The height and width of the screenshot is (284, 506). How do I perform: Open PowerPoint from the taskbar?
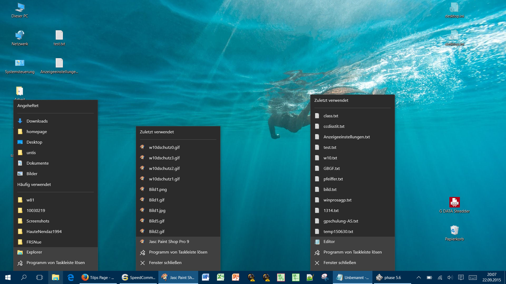coord(236,277)
